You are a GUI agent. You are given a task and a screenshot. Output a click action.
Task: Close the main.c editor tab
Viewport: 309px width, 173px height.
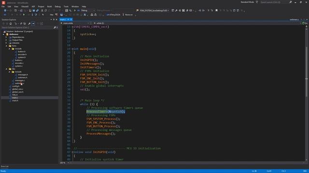(71, 20)
